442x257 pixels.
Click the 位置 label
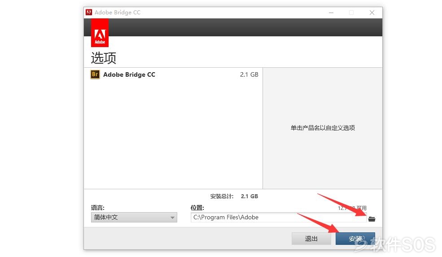pos(197,208)
